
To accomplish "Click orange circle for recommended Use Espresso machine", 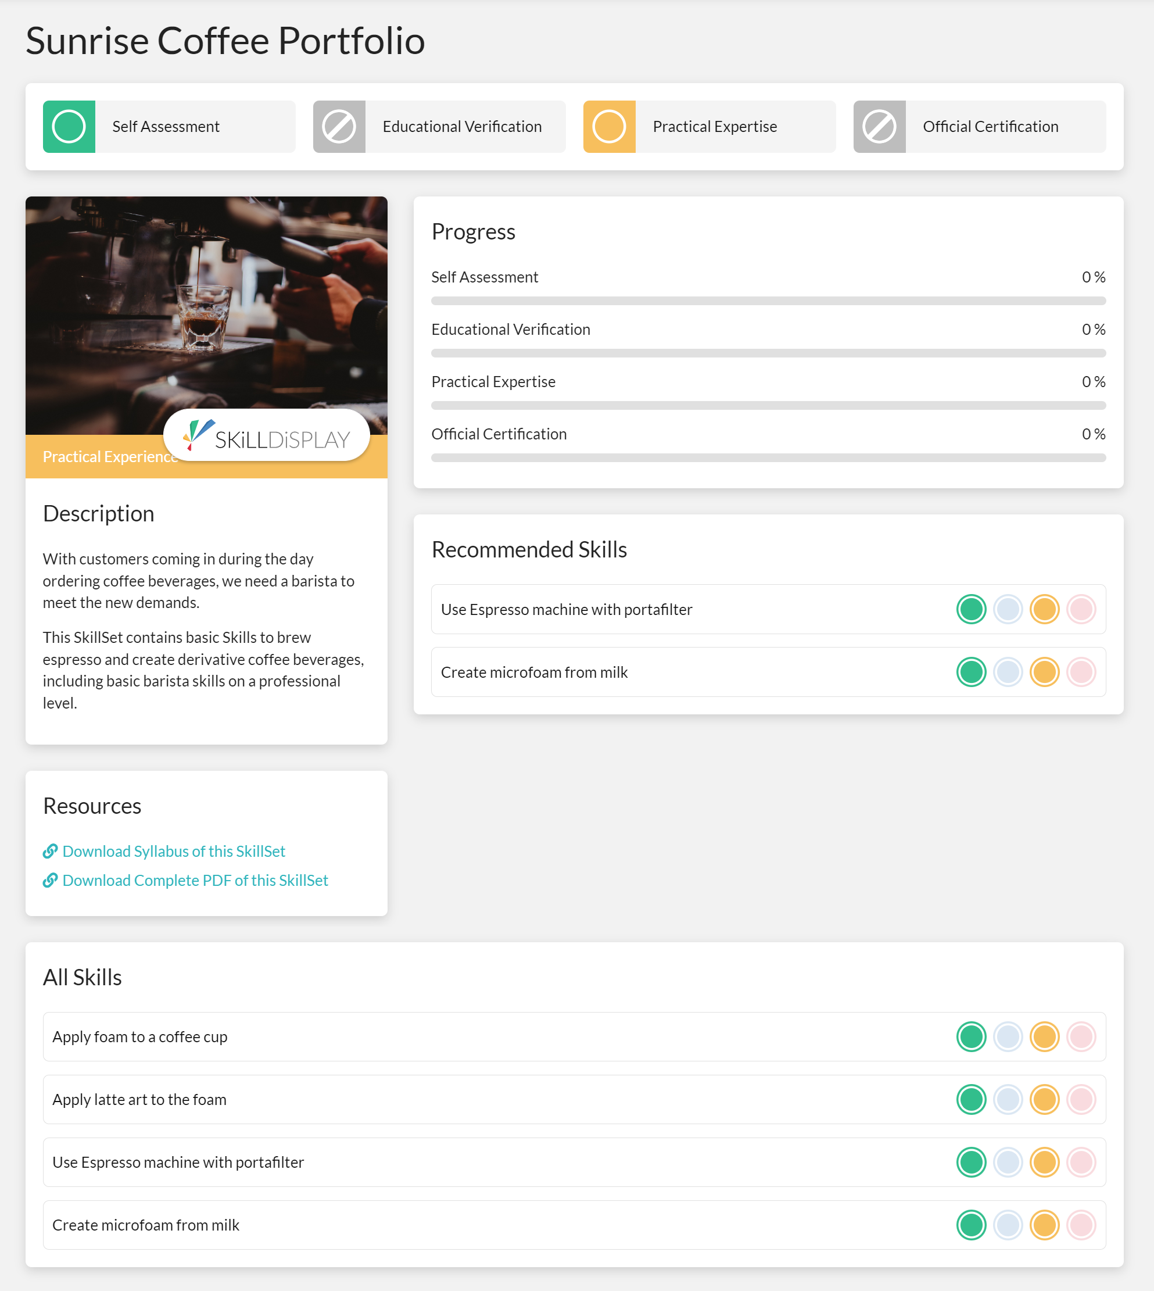I will (1044, 609).
